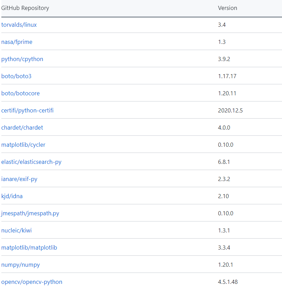Open the opencv/opencv-python repository link
The width and height of the screenshot is (282, 289).
pos(32,282)
